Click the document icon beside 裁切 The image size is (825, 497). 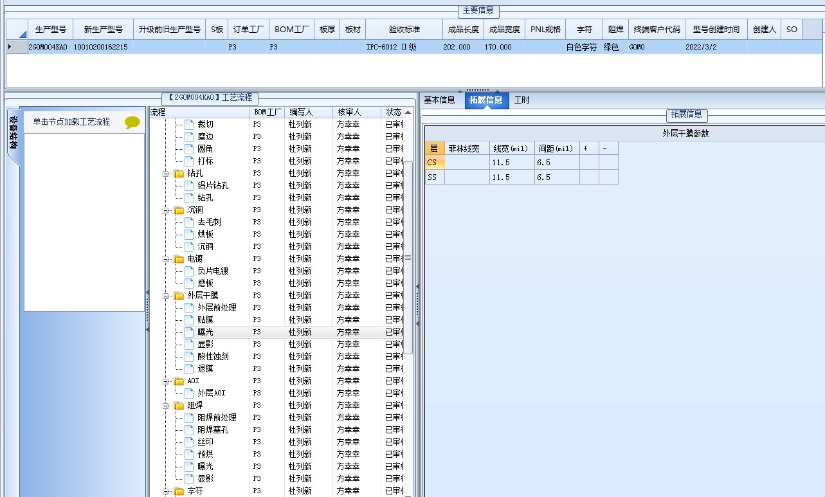(x=189, y=124)
